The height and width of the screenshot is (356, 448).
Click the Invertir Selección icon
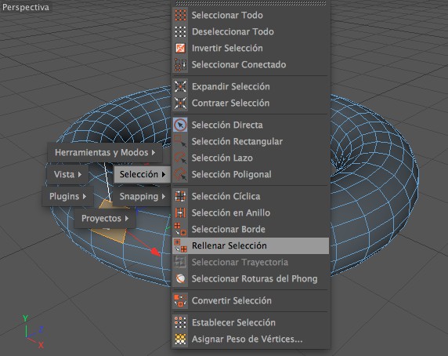[180, 48]
